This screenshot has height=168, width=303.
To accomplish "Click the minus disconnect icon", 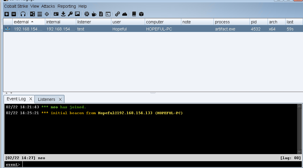I will click(x=14, y=14).
